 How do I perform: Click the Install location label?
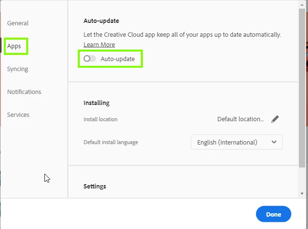coord(100,119)
